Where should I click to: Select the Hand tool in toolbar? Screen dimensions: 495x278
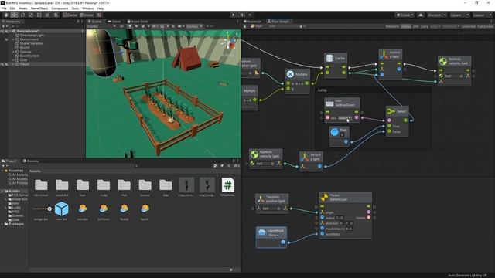point(5,15)
